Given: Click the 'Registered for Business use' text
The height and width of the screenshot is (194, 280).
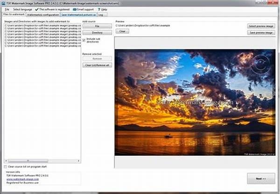Looking at the screenshot, I should tap(22, 183).
